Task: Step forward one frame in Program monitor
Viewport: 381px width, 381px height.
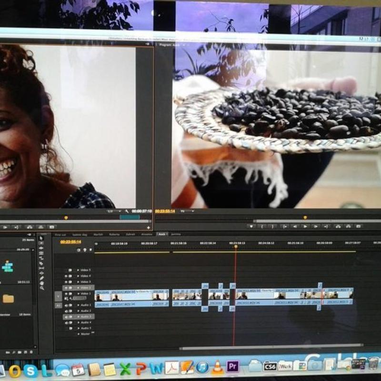Action: [316, 227]
